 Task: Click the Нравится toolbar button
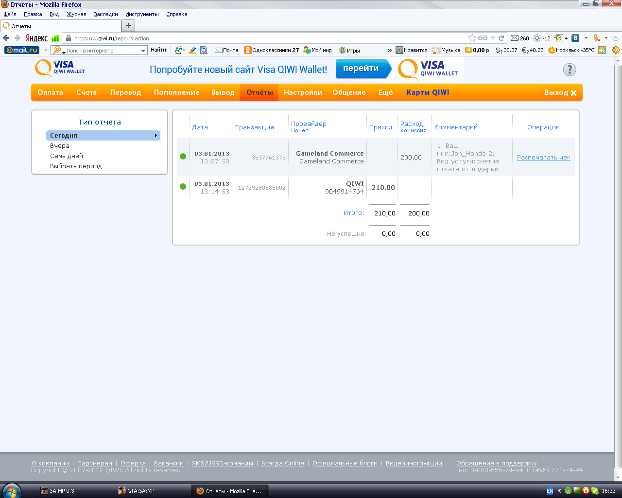pyautogui.click(x=412, y=50)
